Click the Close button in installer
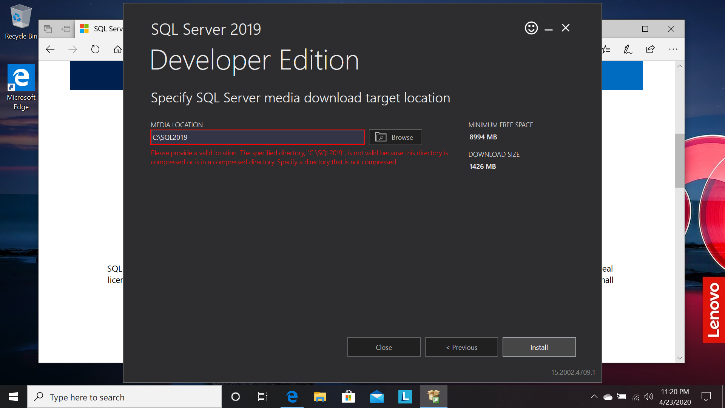 tap(384, 347)
